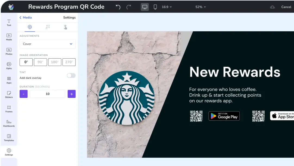This screenshot has height=166, width=294.
Task: Redo the last action
Action: click(129, 7)
